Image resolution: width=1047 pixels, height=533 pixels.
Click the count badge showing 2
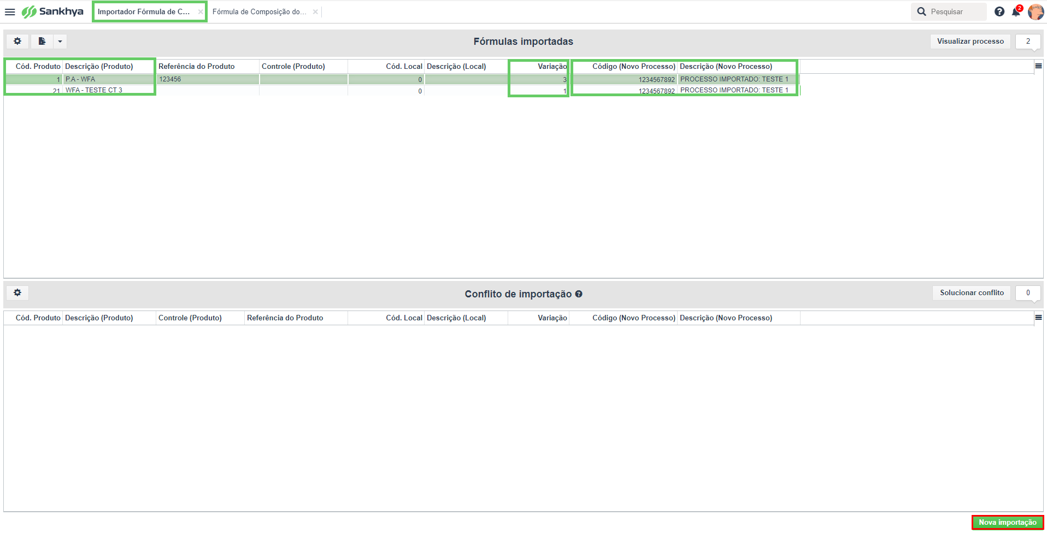click(1028, 41)
